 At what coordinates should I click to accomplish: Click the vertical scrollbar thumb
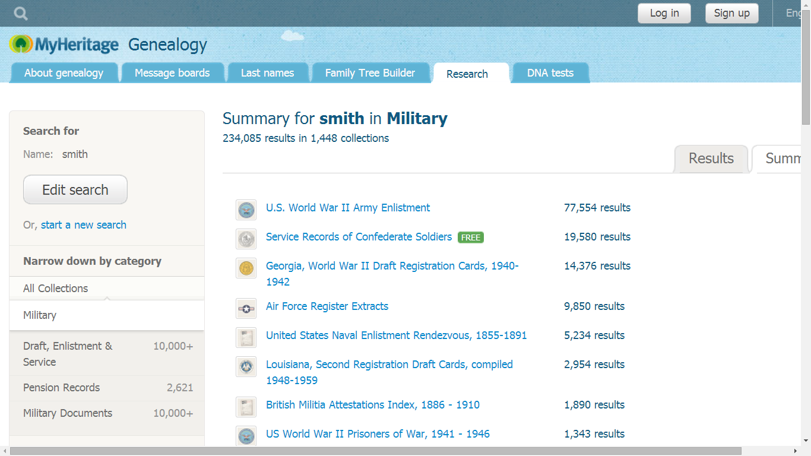806,67
